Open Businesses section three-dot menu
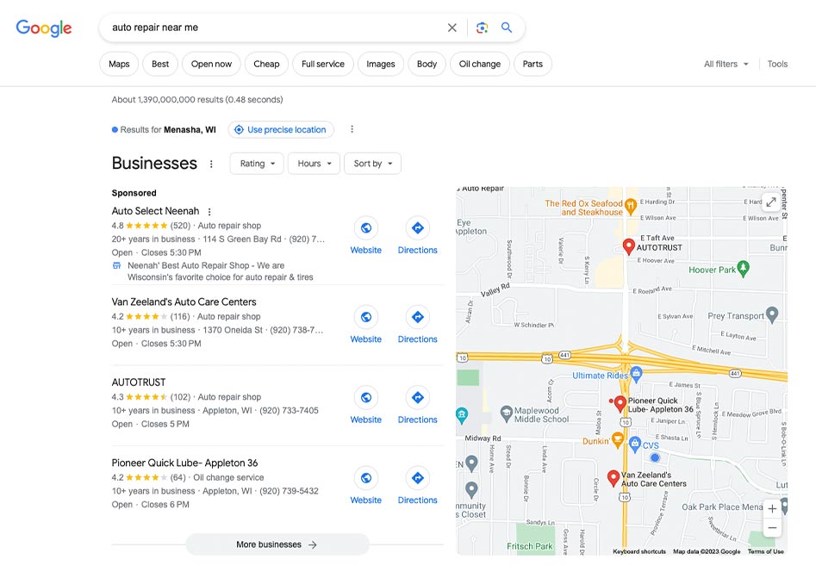This screenshot has height=572, width=816. point(211,164)
